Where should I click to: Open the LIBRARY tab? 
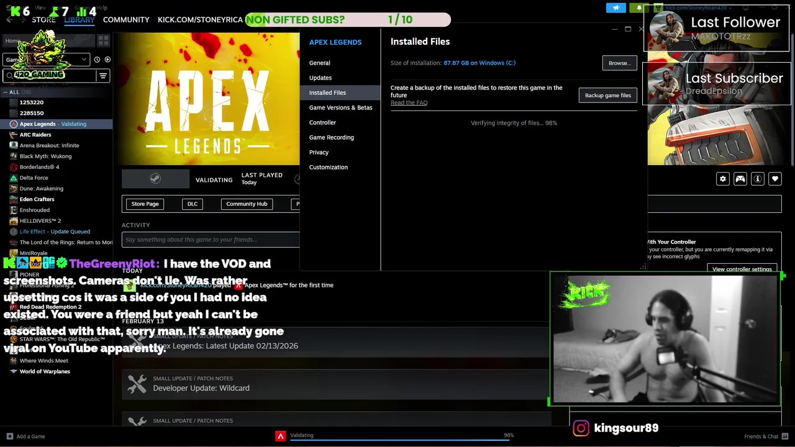click(79, 20)
